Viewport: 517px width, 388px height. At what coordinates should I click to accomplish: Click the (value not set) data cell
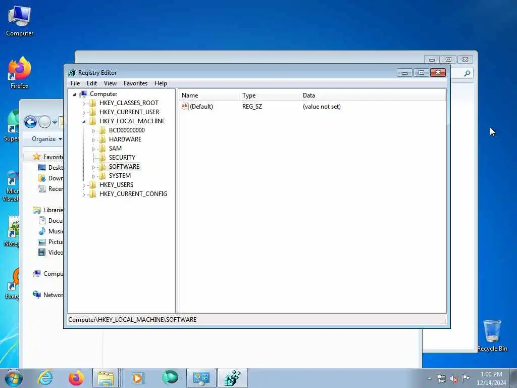click(322, 107)
